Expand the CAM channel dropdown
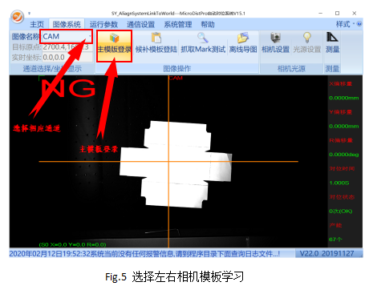The width and height of the screenshot is (373, 290). point(90,36)
